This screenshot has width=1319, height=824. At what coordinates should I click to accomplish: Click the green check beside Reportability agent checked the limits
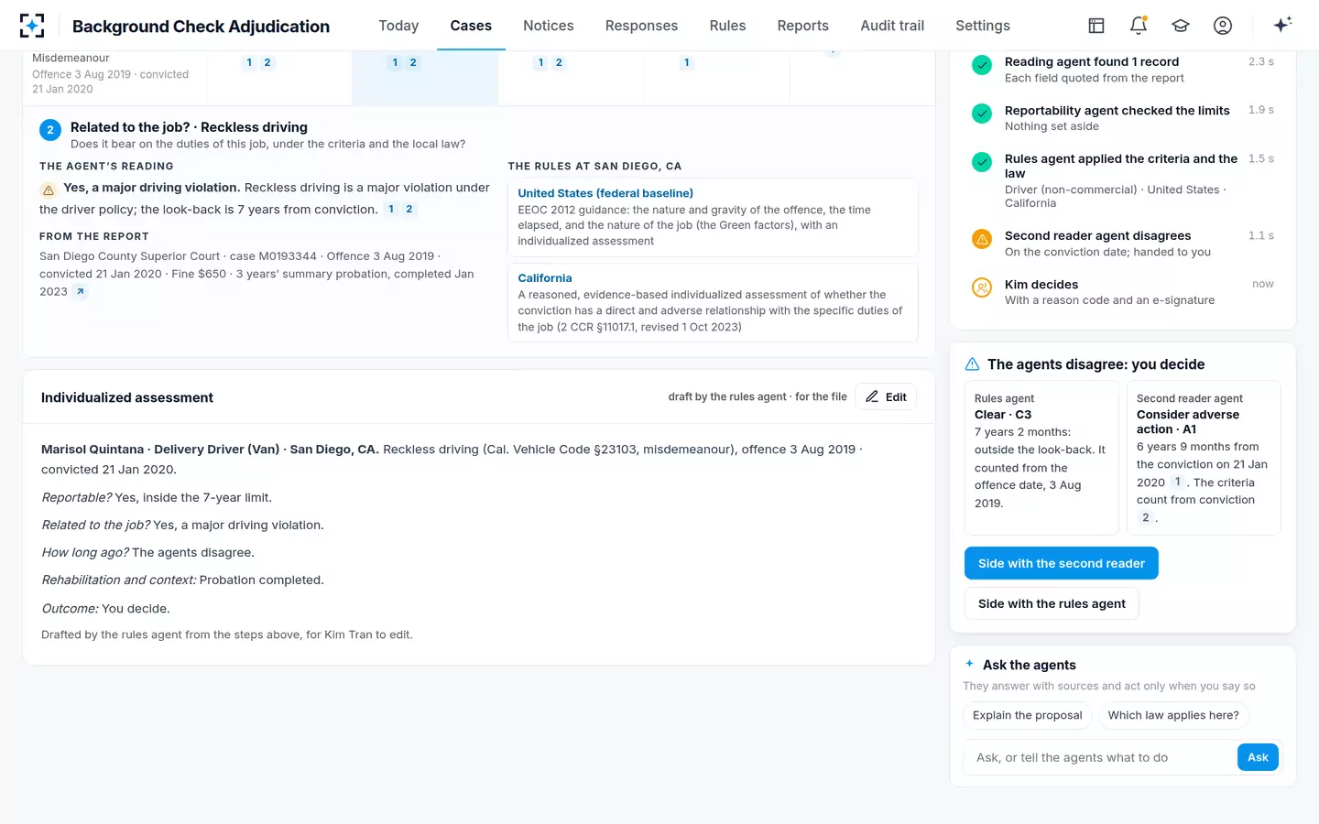[x=982, y=114]
